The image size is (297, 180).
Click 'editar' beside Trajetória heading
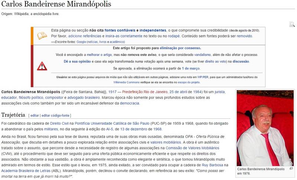[x=35, y=115]
